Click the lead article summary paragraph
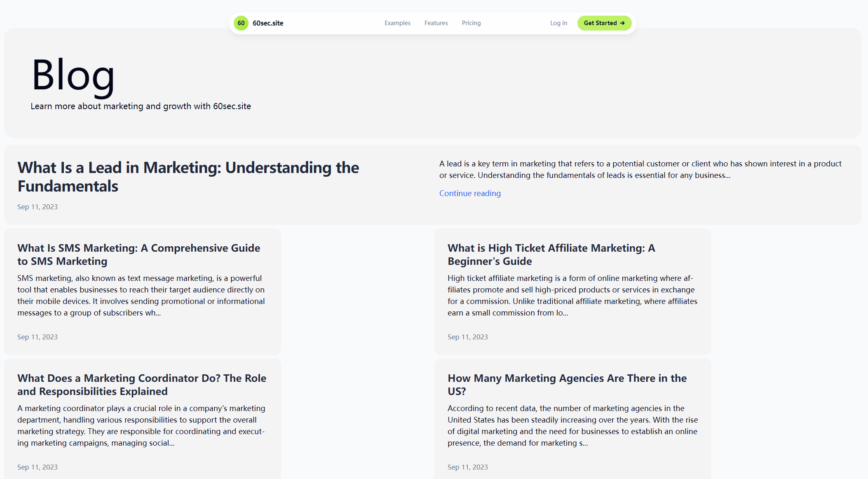This screenshot has height=479, width=868. tap(640, 169)
